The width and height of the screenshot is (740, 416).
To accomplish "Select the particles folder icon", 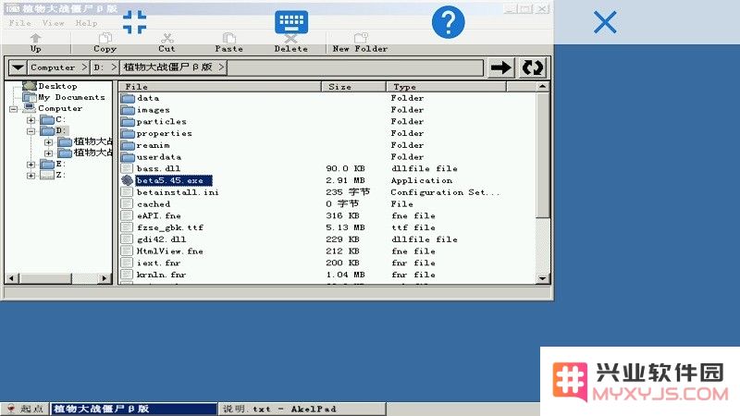I will (128, 122).
